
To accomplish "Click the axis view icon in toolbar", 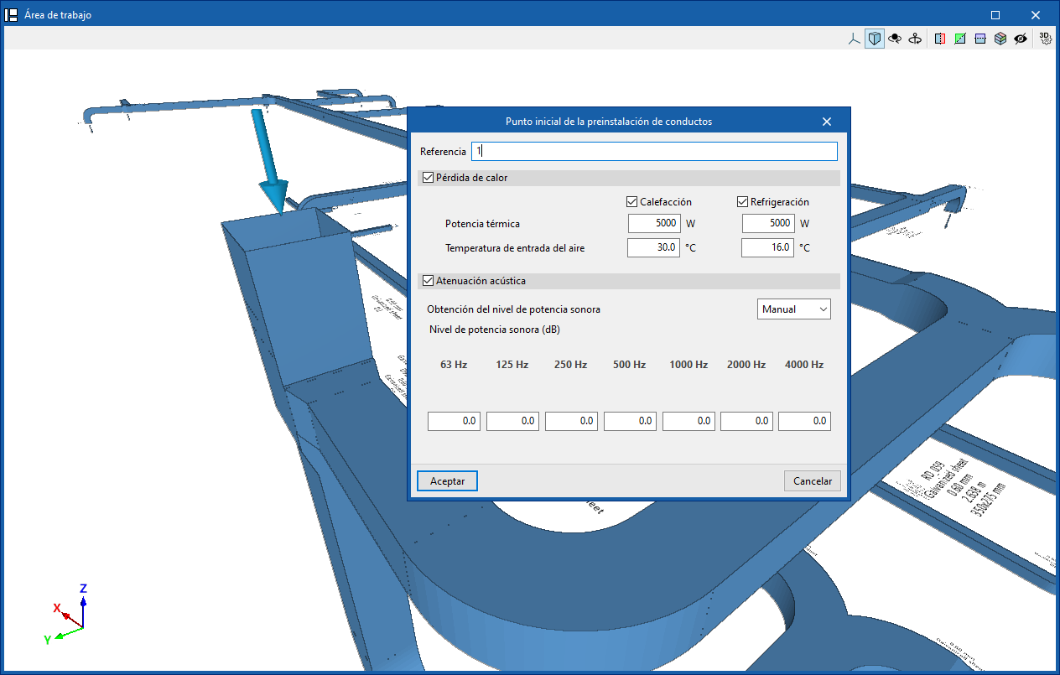I will tap(855, 39).
